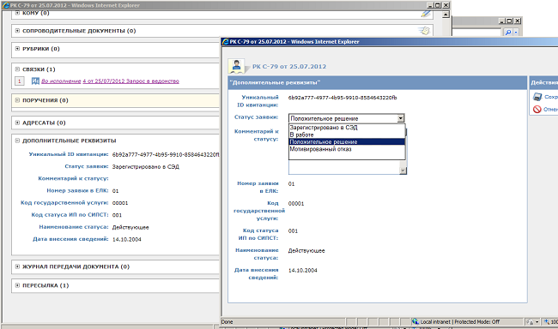Open the Статус заявки dropdown arrow
Image resolution: width=558 pixels, height=329 pixels.
pyautogui.click(x=401, y=118)
